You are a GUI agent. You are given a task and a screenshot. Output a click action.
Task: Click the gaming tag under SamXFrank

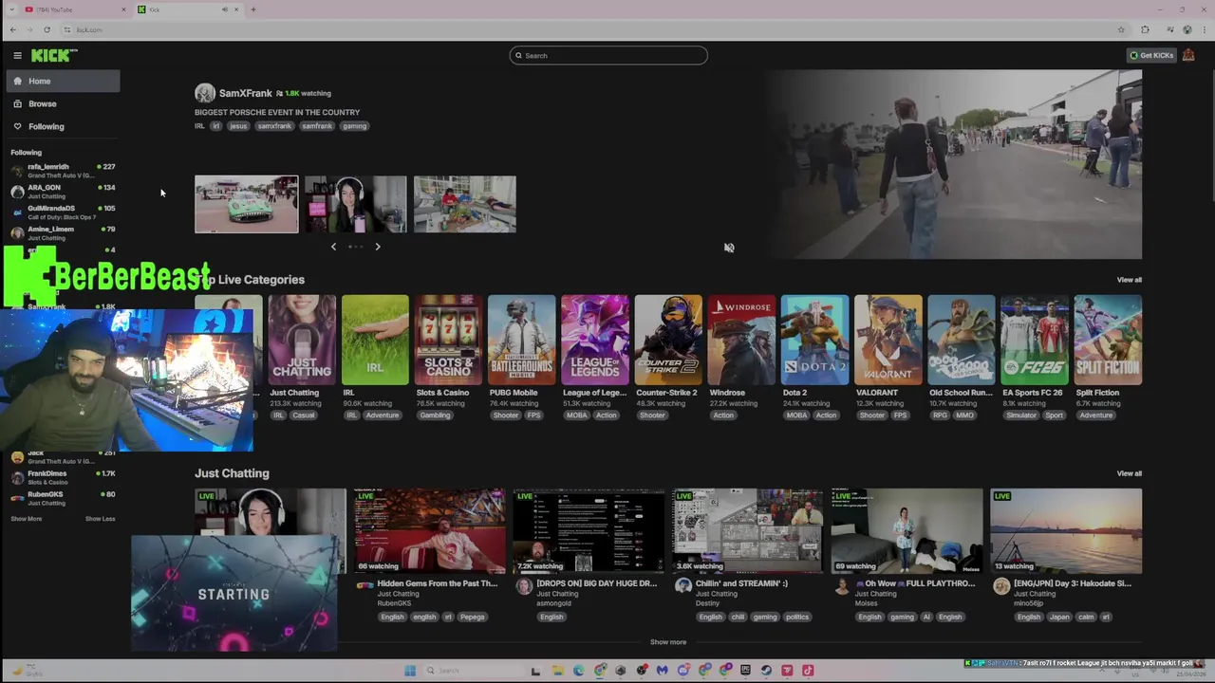tap(355, 126)
